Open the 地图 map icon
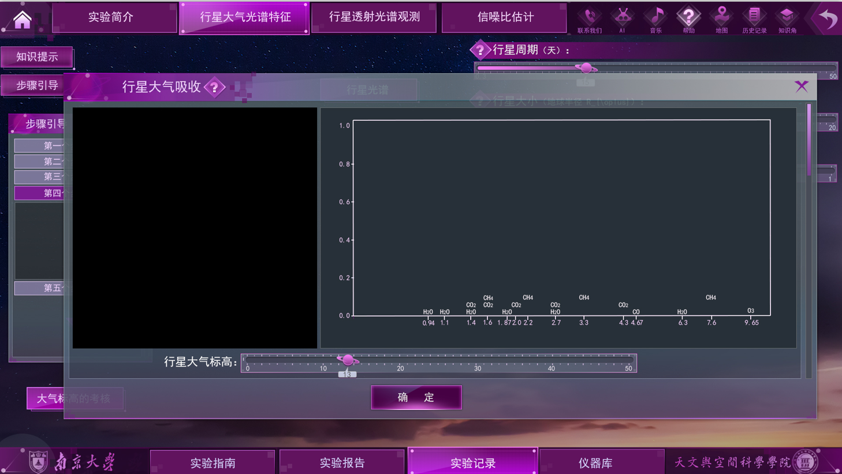The width and height of the screenshot is (842, 474). pos(721,16)
